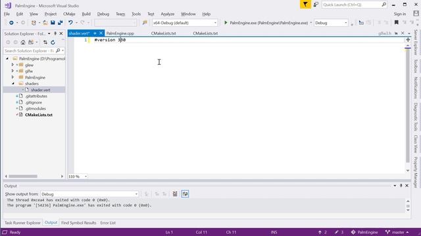Click the Save All icon
421x236 pixels.
click(x=60, y=23)
